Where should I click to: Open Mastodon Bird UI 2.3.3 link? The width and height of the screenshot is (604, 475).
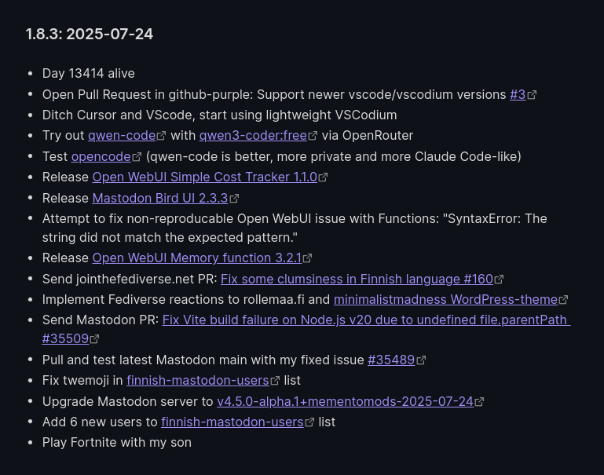coord(160,198)
